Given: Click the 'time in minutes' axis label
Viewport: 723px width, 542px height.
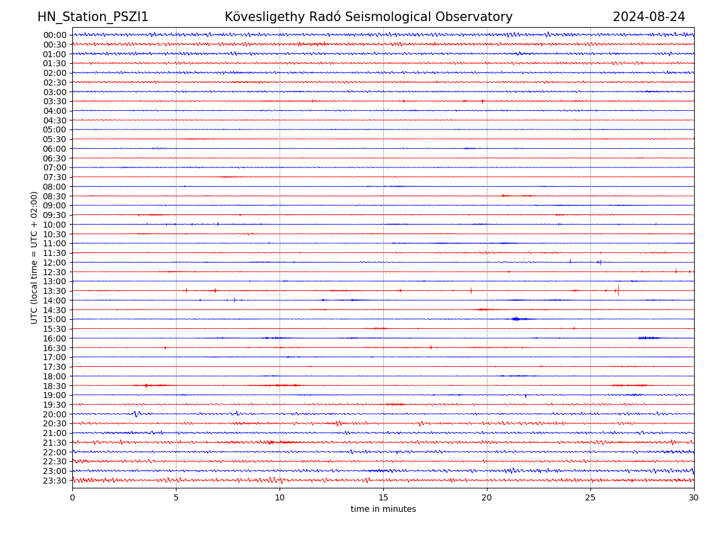Looking at the screenshot, I should click(x=383, y=509).
